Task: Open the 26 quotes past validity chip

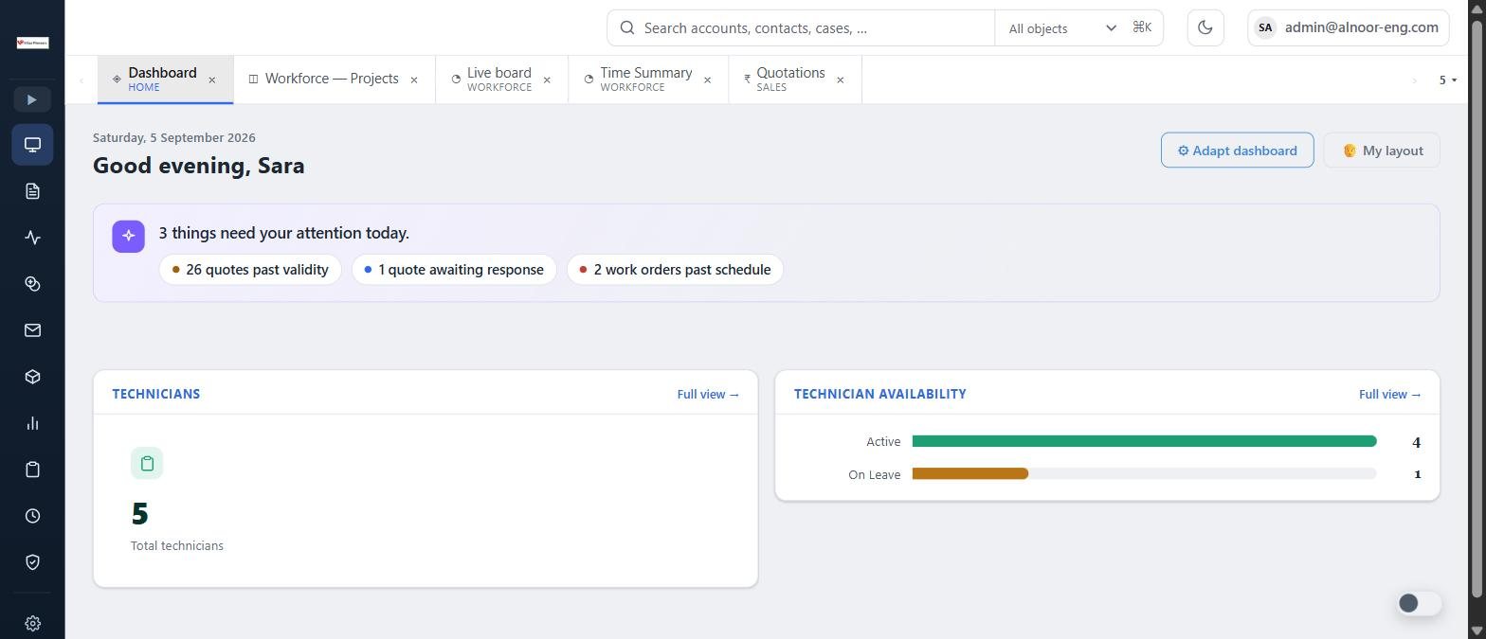Action: 250,270
